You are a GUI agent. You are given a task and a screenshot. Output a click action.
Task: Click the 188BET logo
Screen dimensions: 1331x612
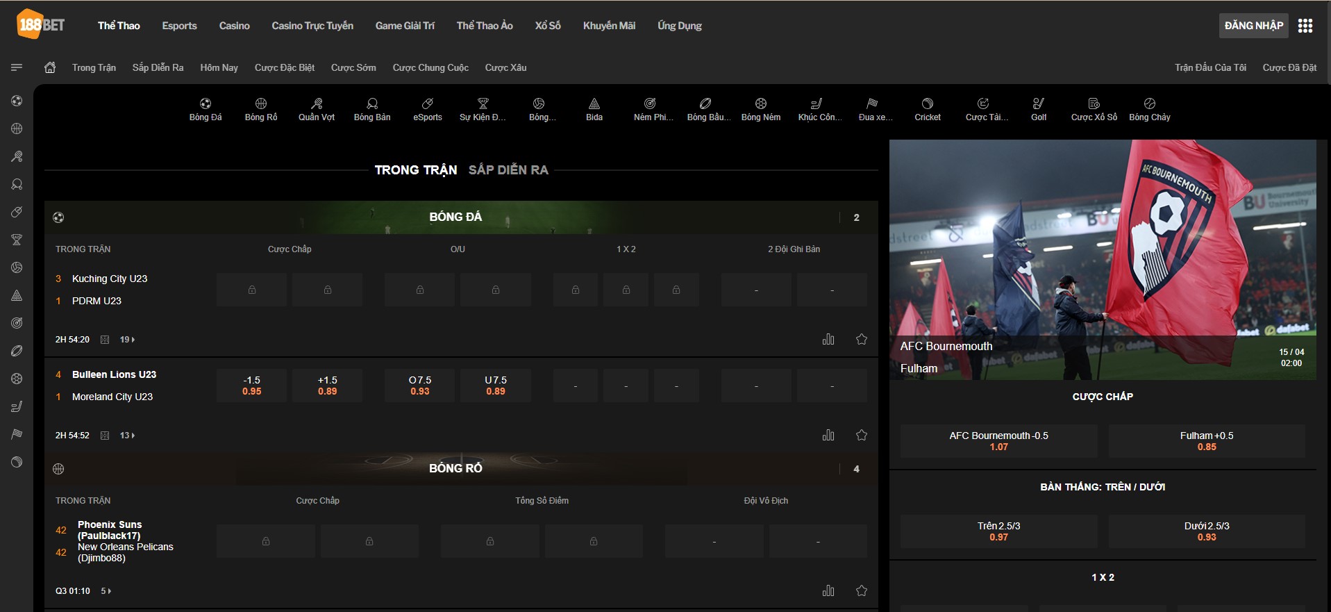(40, 24)
